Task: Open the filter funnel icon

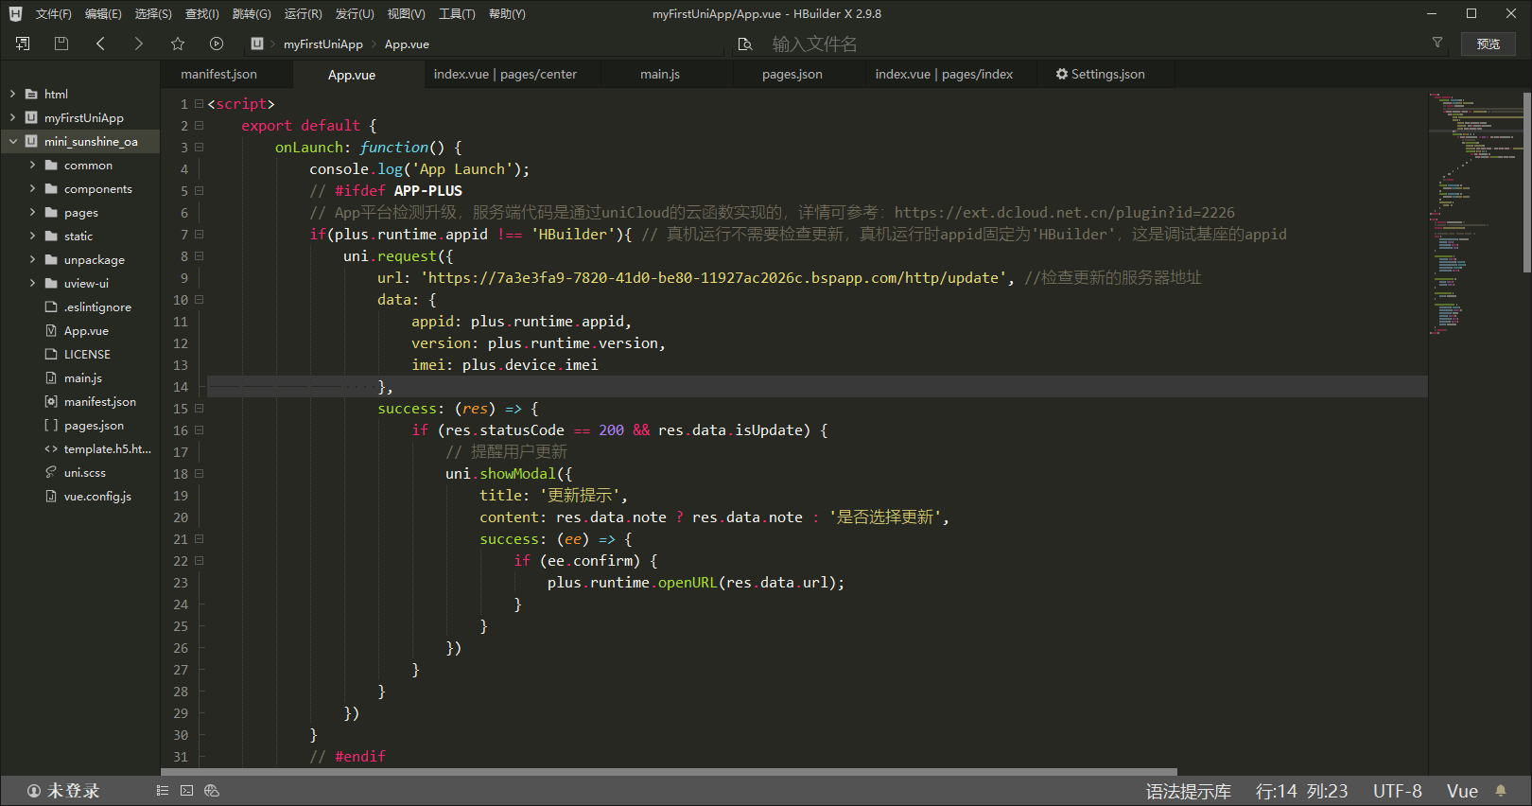Action: pyautogui.click(x=1437, y=43)
